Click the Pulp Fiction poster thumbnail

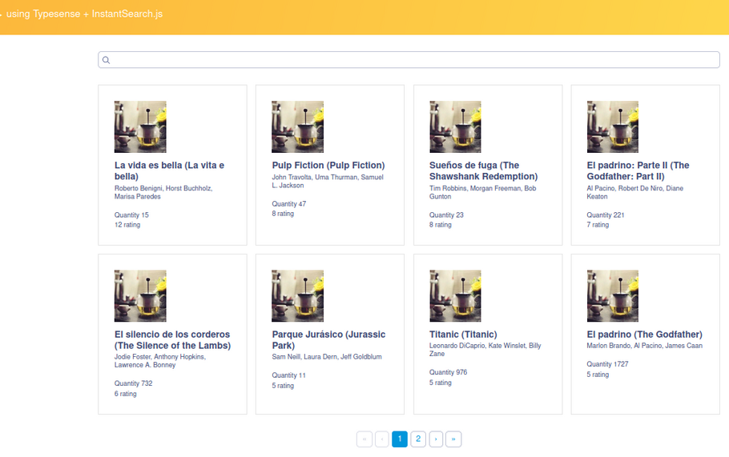pos(297,126)
